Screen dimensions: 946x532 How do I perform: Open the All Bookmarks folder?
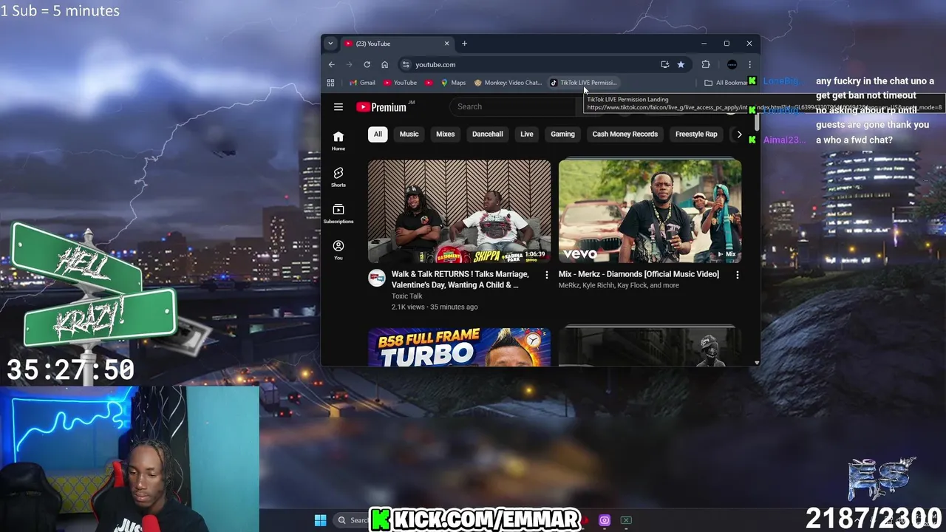tap(726, 83)
